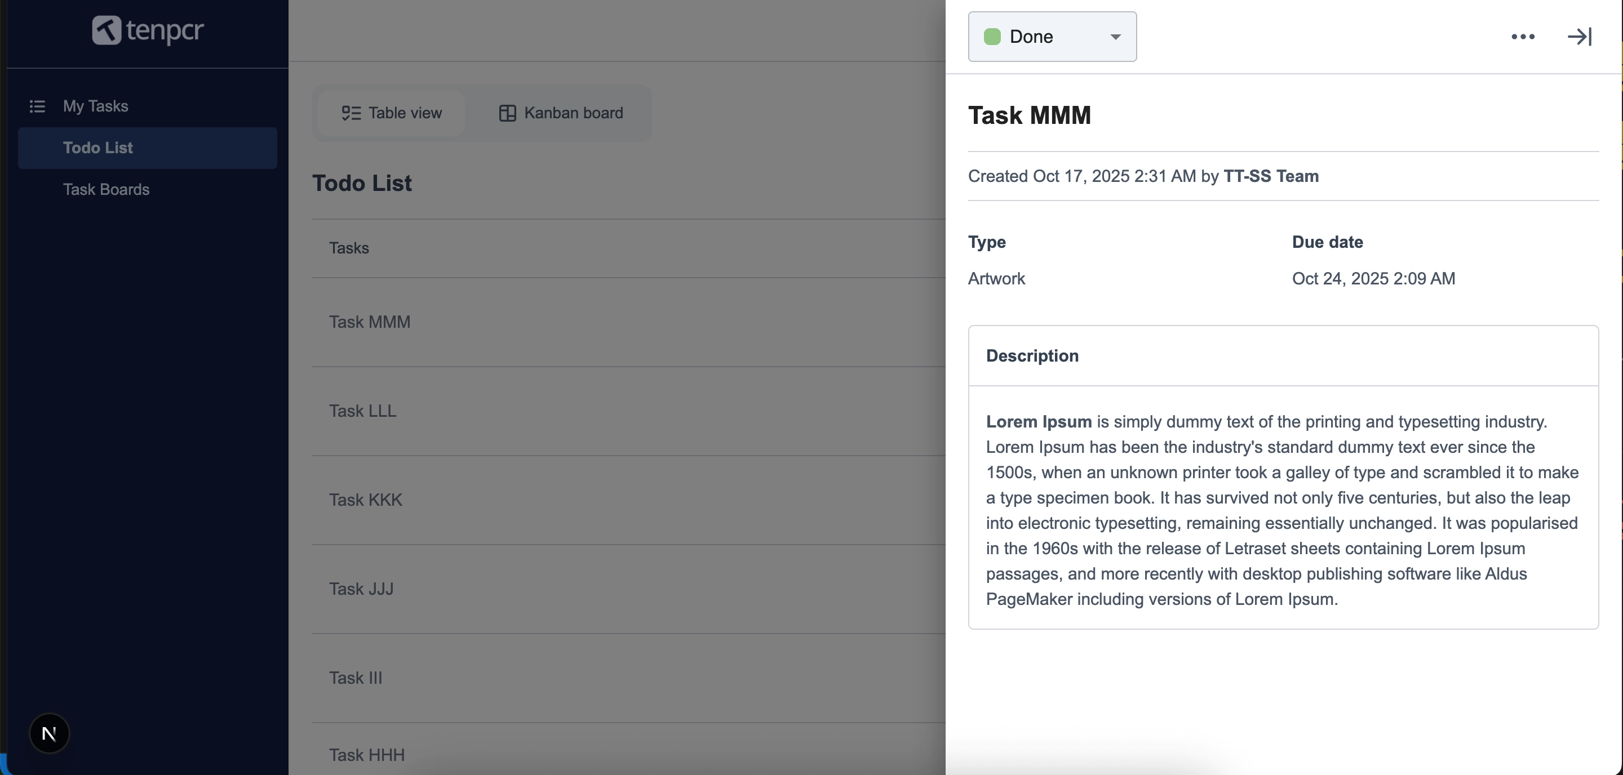Select Todo List in sidebar
The image size is (1623, 775).
coord(97,148)
